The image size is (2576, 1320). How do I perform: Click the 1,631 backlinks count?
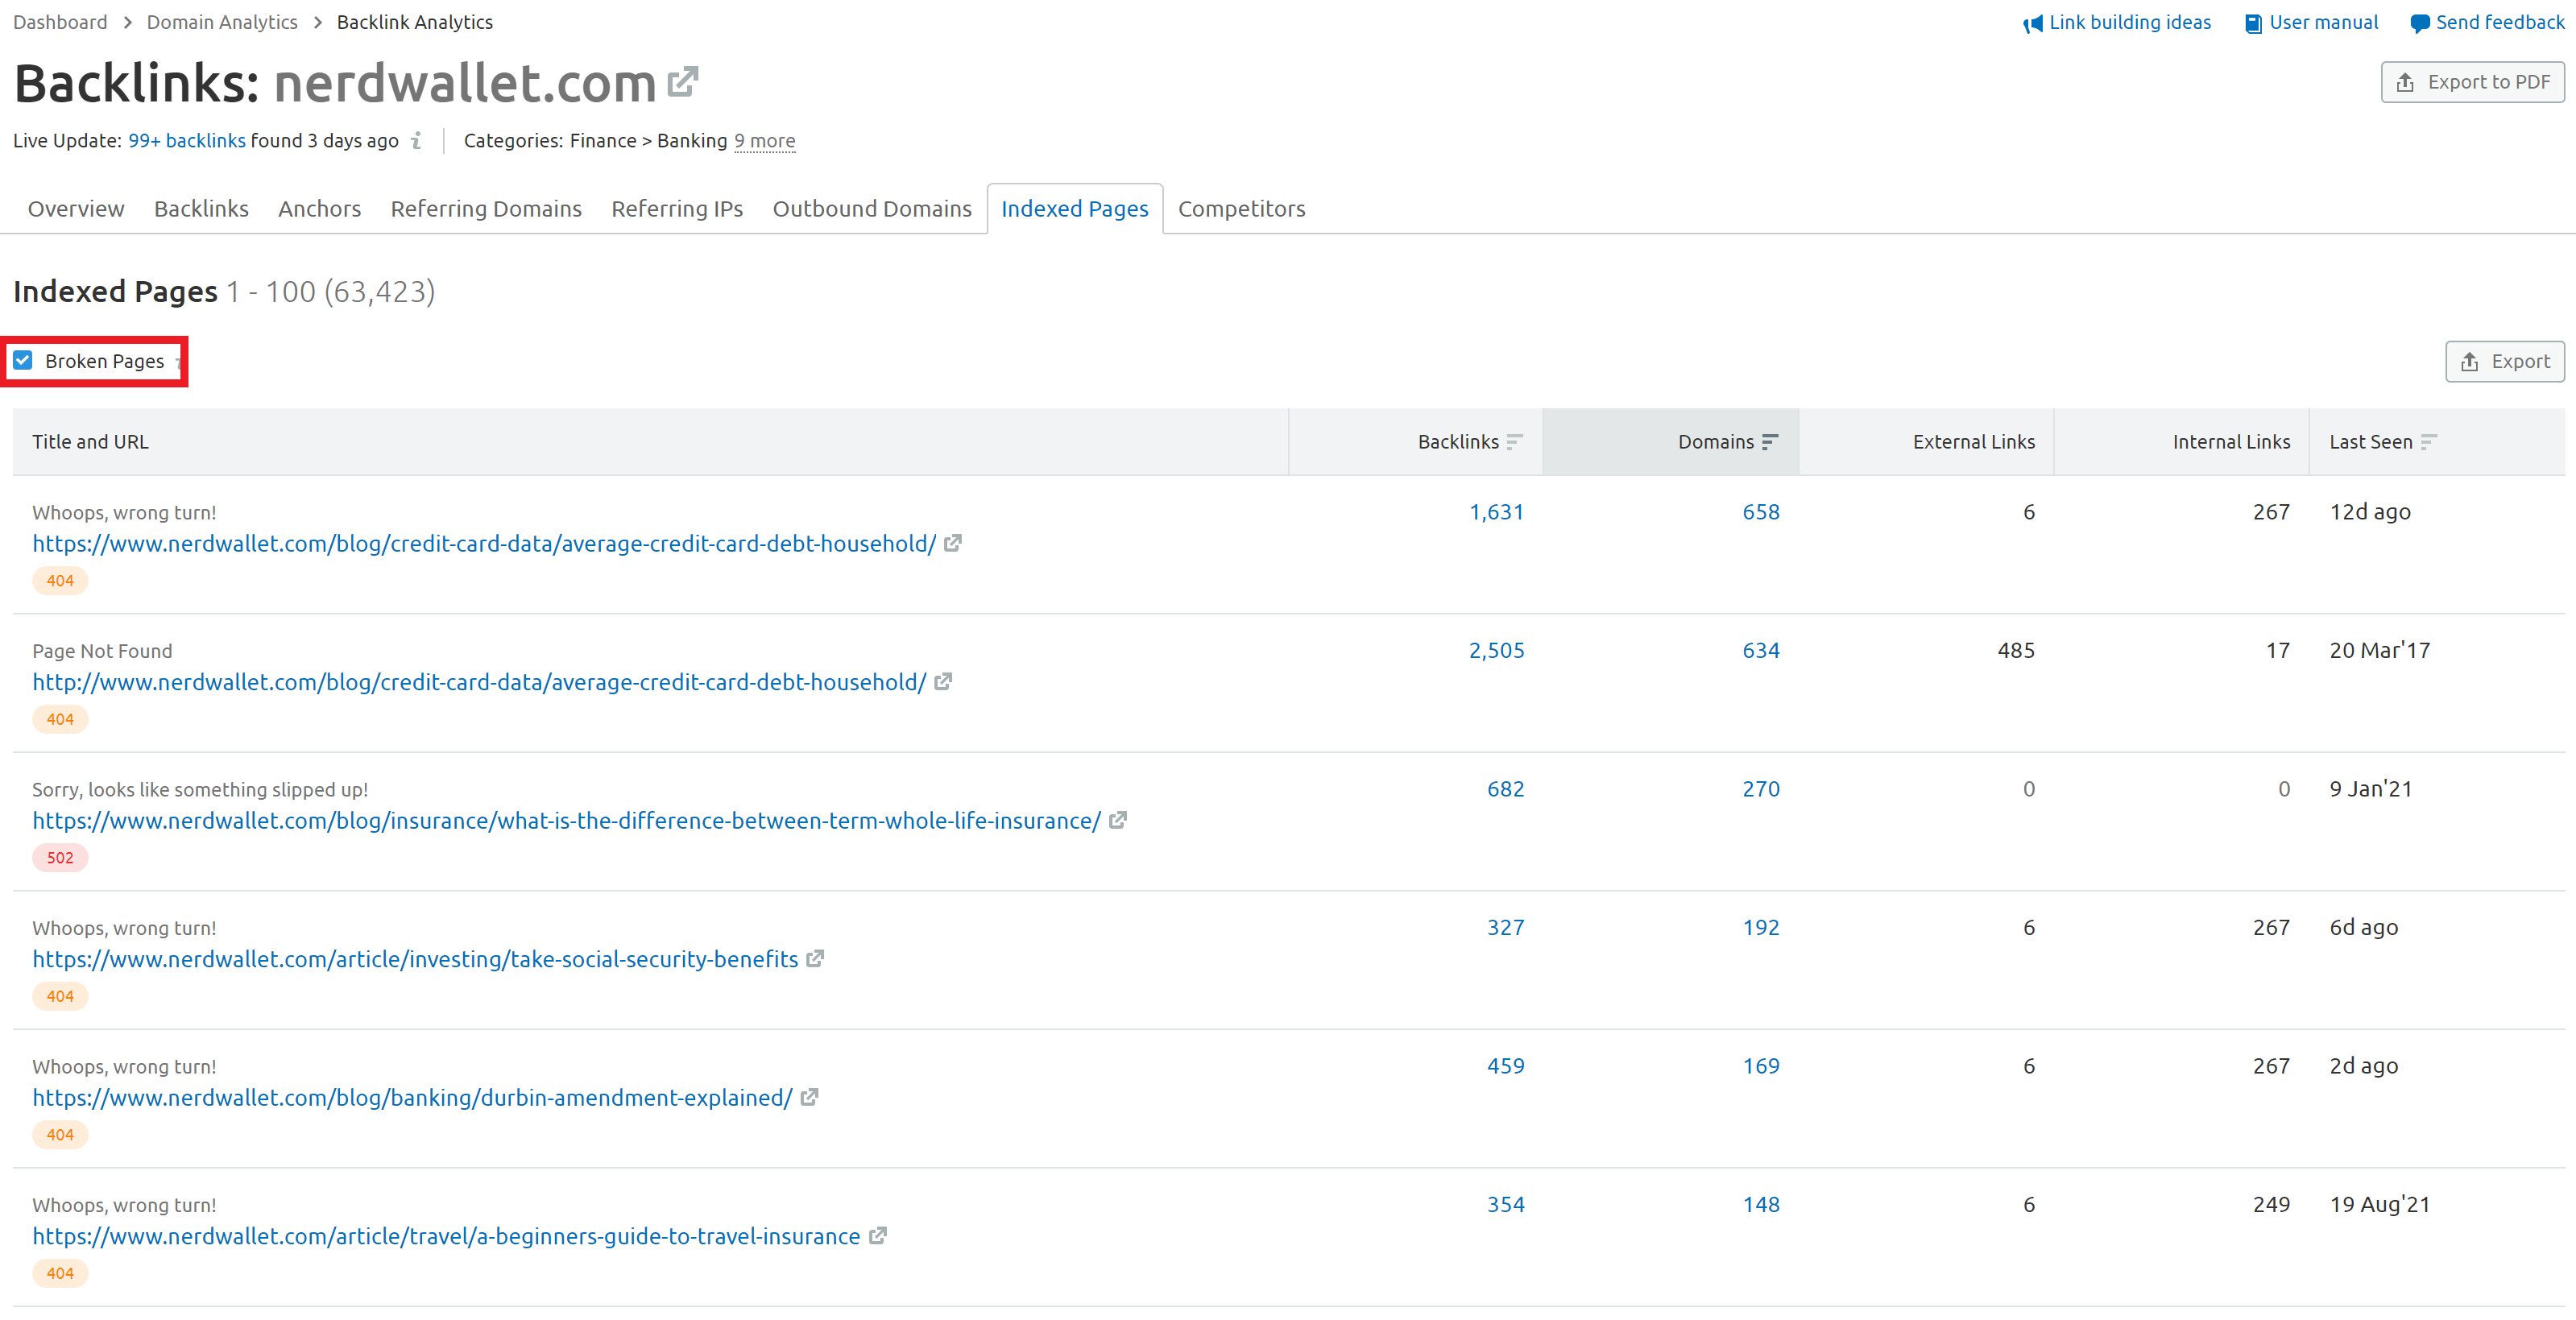point(1496,511)
